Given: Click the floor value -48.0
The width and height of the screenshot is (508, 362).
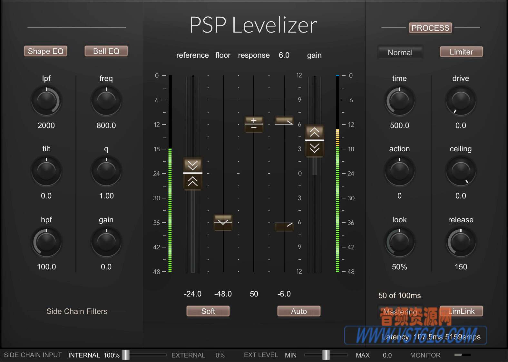Looking at the screenshot, I should click(x=223, y=294).
